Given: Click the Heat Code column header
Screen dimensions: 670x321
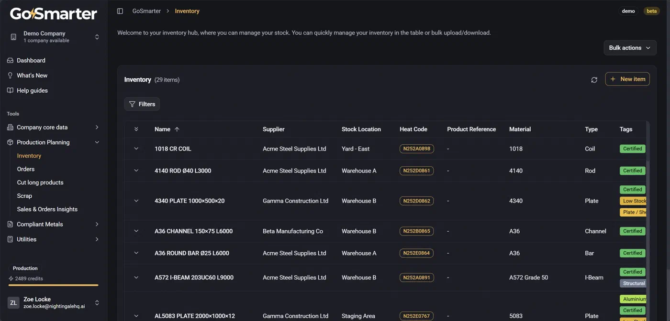Looking at the screenshot, I should click(413, 129).
